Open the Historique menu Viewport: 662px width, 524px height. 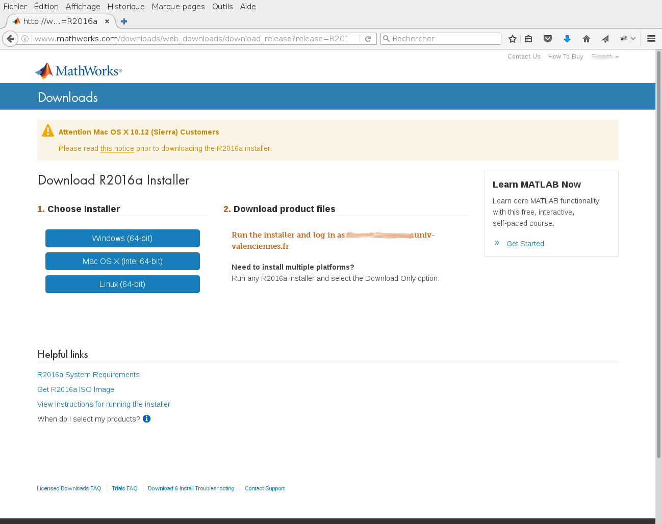pyautogui.click(x=126, y=7)
